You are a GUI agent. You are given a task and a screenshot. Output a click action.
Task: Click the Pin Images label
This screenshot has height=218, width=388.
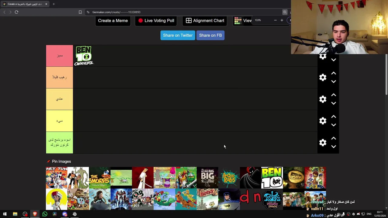pyautogui.click(x=61, y=161)
